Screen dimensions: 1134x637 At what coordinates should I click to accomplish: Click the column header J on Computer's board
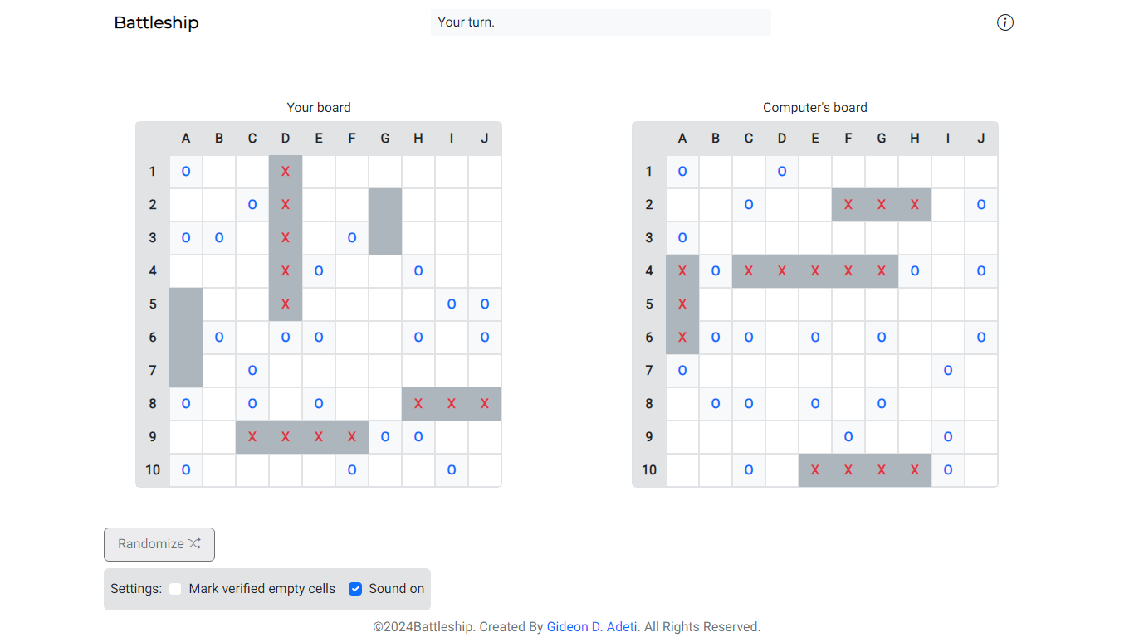click(x=980, y=138)
